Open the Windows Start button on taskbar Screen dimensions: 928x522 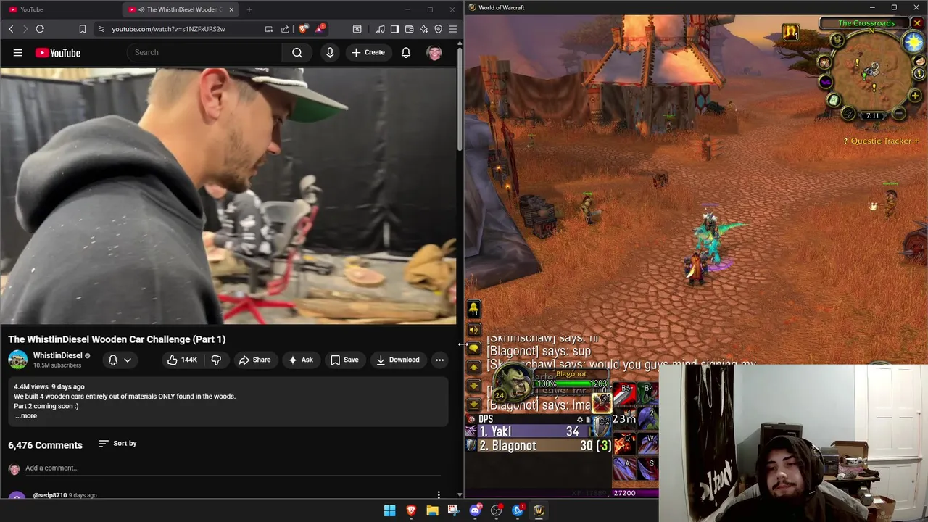(389, 510)
